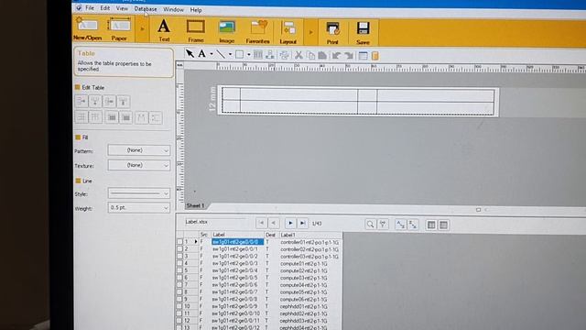
Task: Open the Favorites ribbon button
Action: point(257,32)
